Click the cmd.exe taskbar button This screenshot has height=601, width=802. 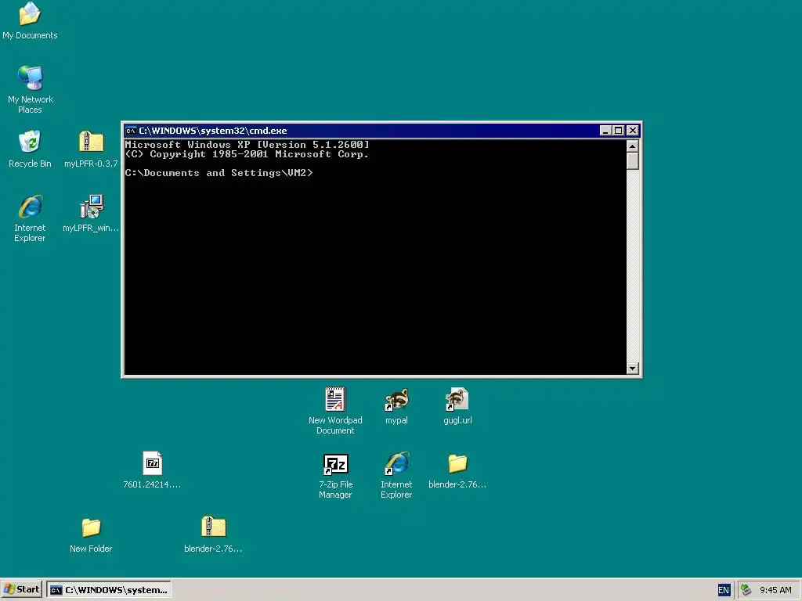(x=109, y=590)
